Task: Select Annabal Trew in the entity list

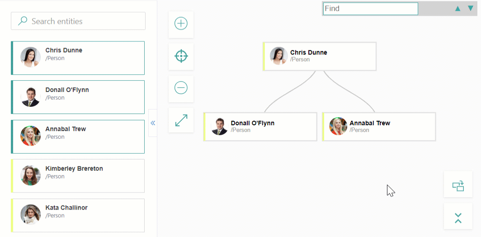Action: (78, 137)
